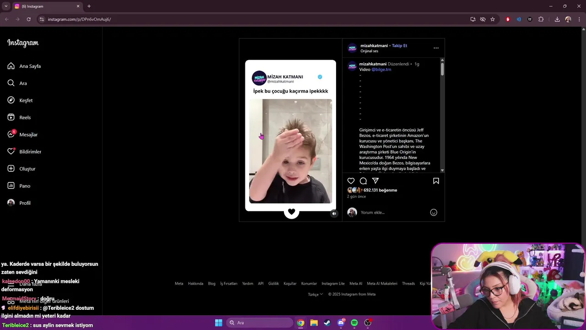The width and height of the screenshot is (586, 330).
Task: Open the red hand ad blocker extension
Action: click(x=508, y=19)
